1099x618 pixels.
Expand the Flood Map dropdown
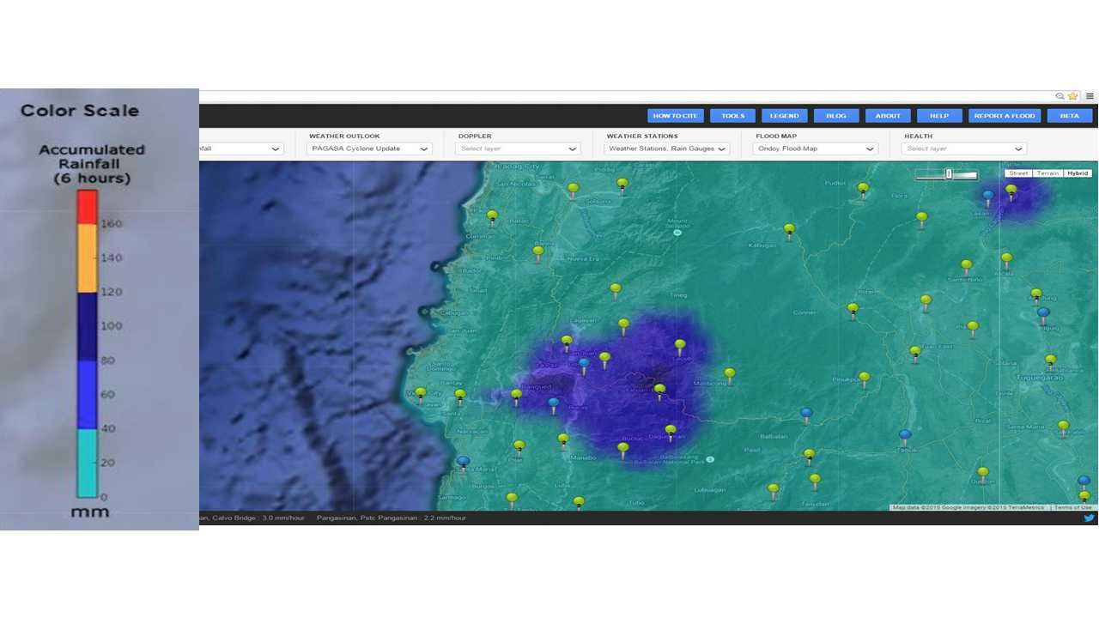816,148
